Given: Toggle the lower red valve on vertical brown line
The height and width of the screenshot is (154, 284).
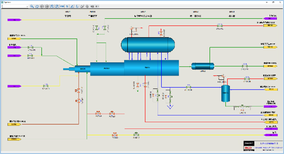Looking at the screenshot, I should click(78, 100).
